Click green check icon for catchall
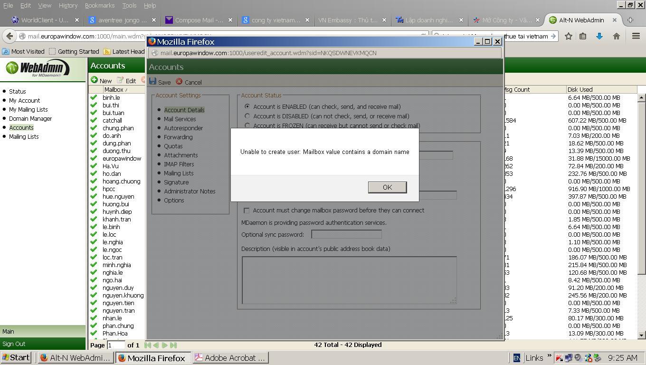The image size is (646, 365). [94, 120]
